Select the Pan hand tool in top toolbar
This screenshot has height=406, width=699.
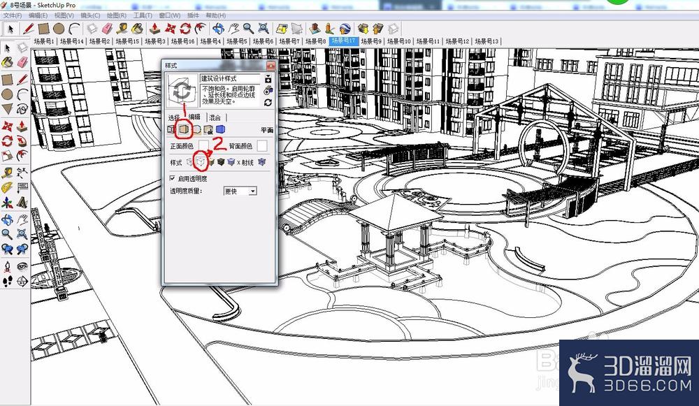[x=233, y=29]
